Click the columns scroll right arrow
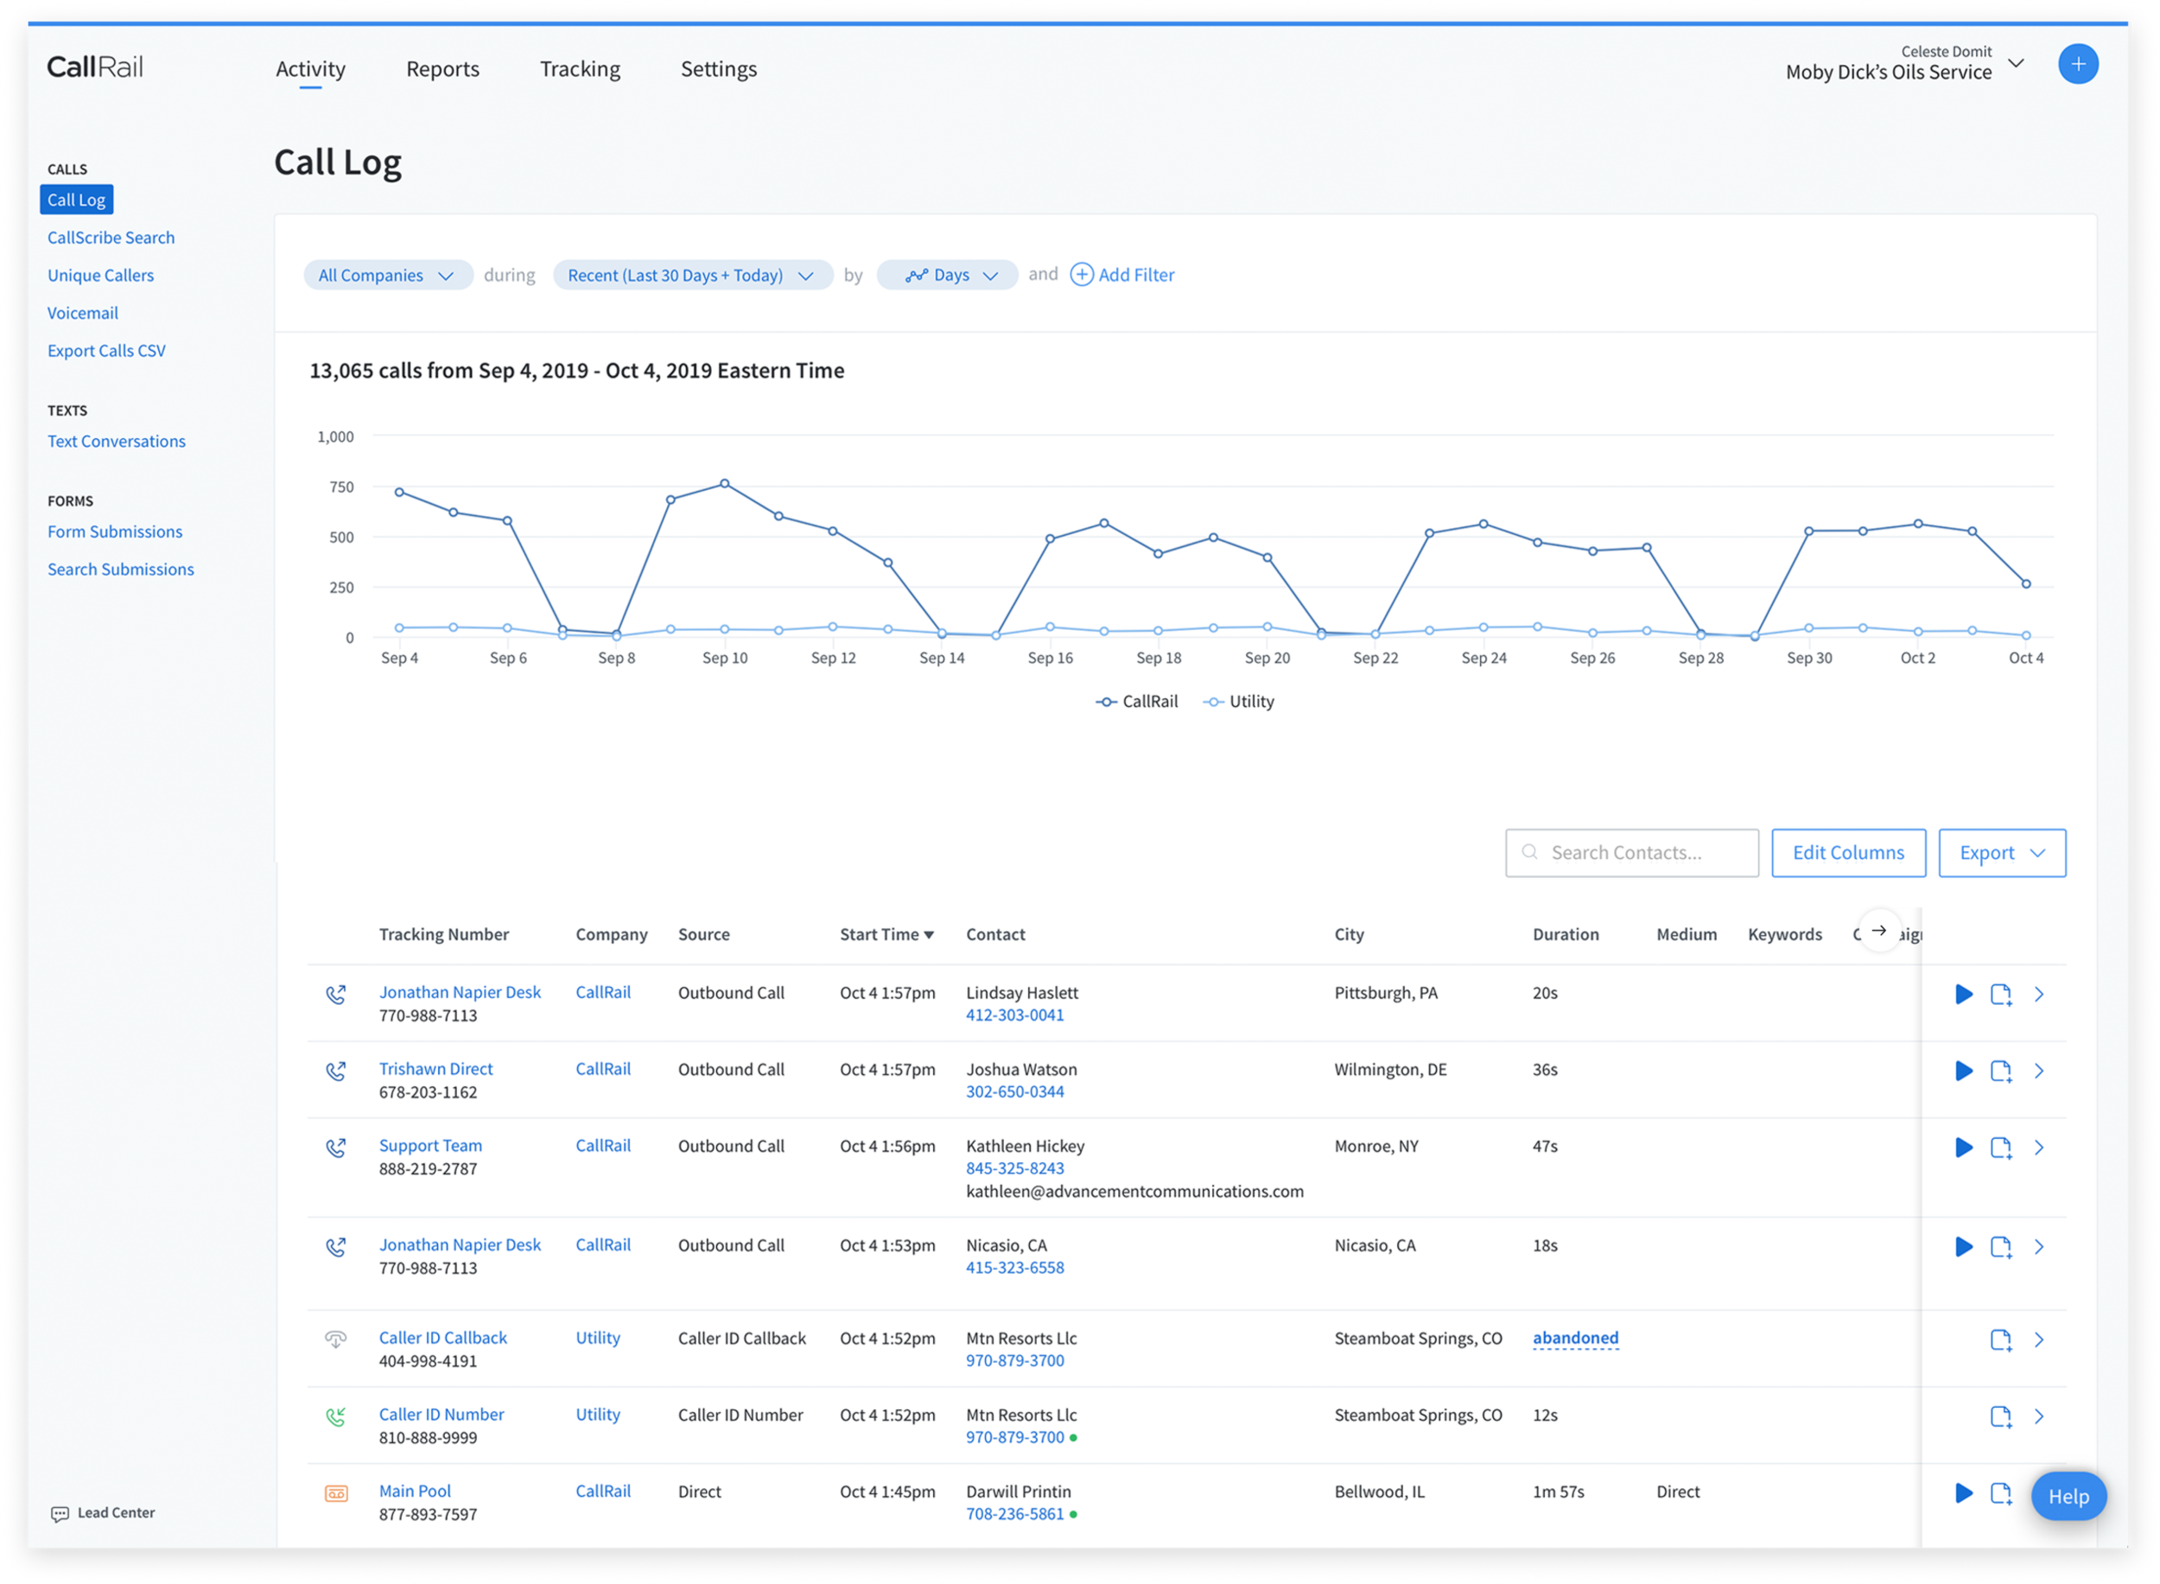Screen dimensions: 2160x1584 1879,930
